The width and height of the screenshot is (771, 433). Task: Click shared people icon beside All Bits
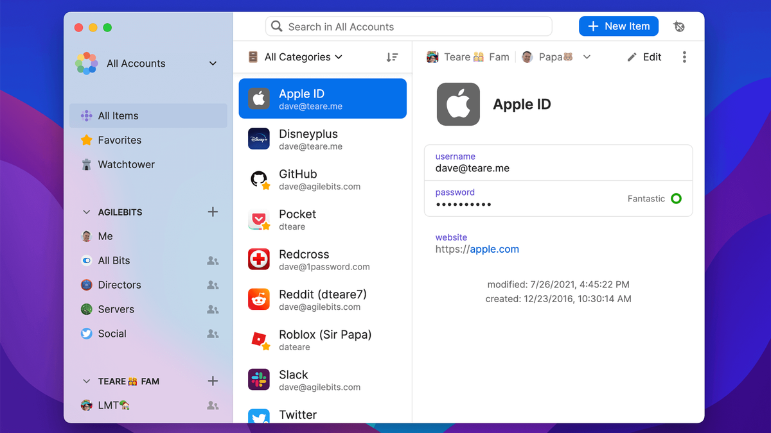tap(213, 260)
